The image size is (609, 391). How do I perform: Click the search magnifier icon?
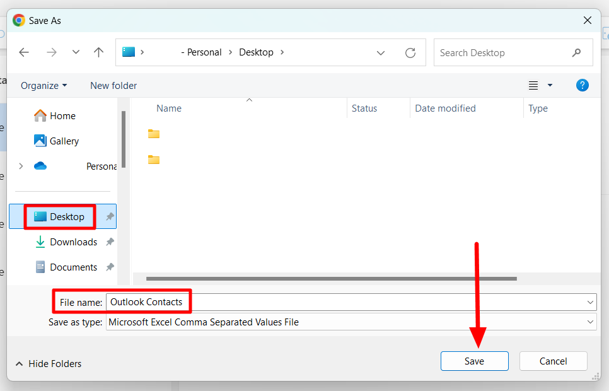click(577, 52)
